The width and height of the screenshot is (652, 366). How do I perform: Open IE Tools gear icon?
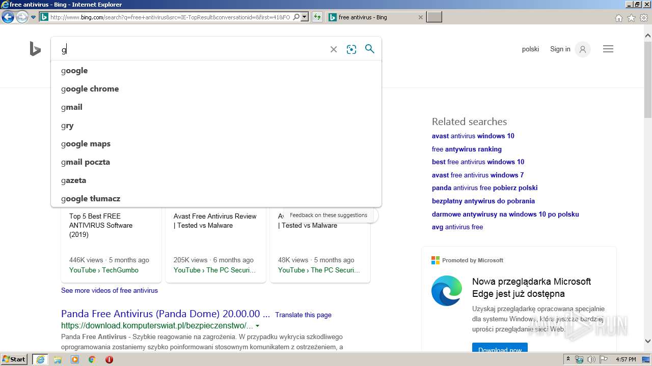click(643, 18)
